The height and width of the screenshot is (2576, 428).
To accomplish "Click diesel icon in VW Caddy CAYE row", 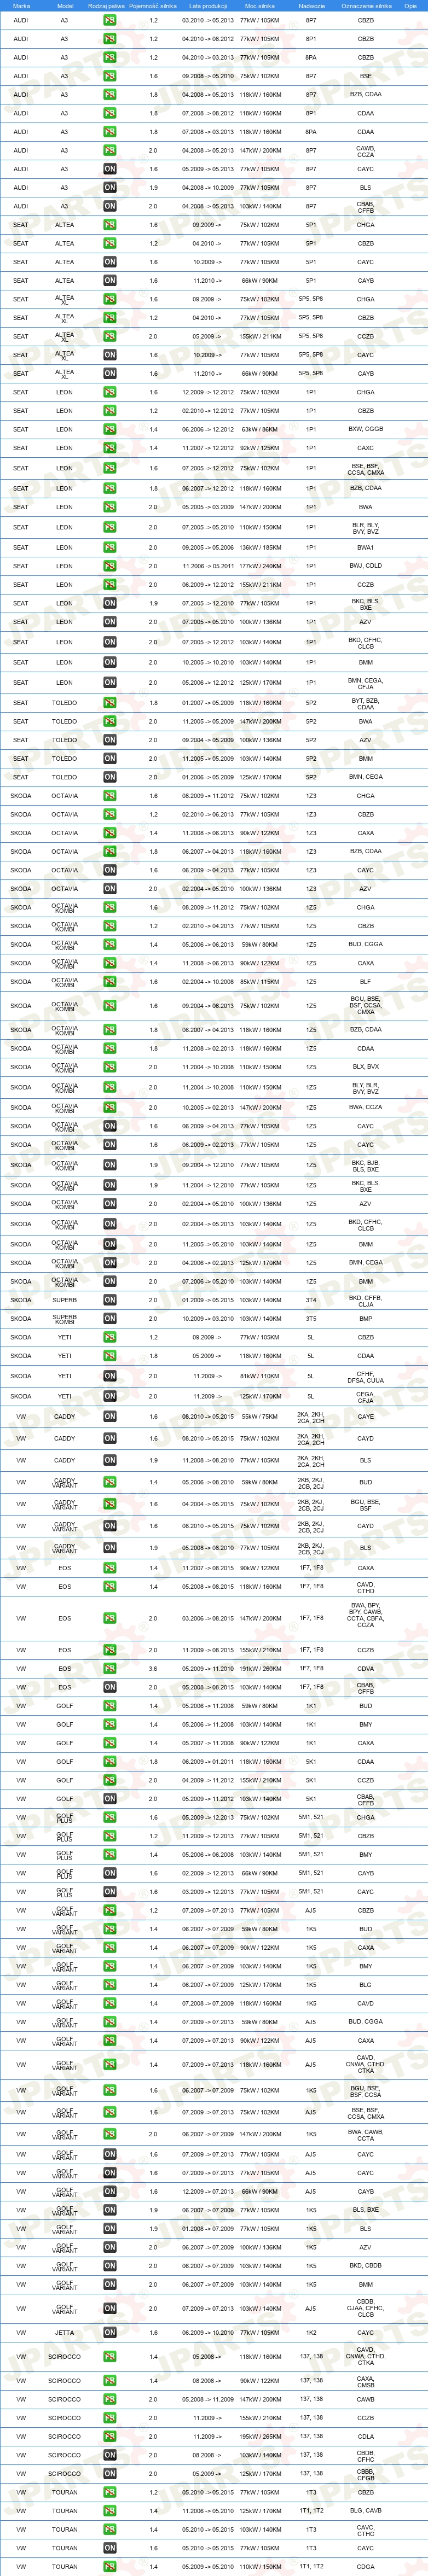I will (x=110, y=1417).
